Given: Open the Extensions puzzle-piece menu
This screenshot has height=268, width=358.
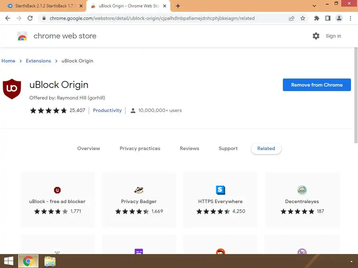Looking at the screenshot, I should (x=317, y=18).
